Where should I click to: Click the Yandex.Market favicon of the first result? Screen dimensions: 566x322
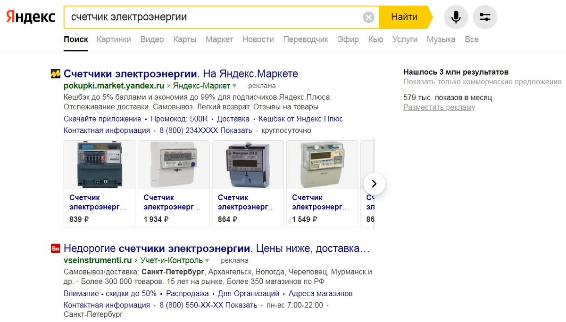coord(56,73)
